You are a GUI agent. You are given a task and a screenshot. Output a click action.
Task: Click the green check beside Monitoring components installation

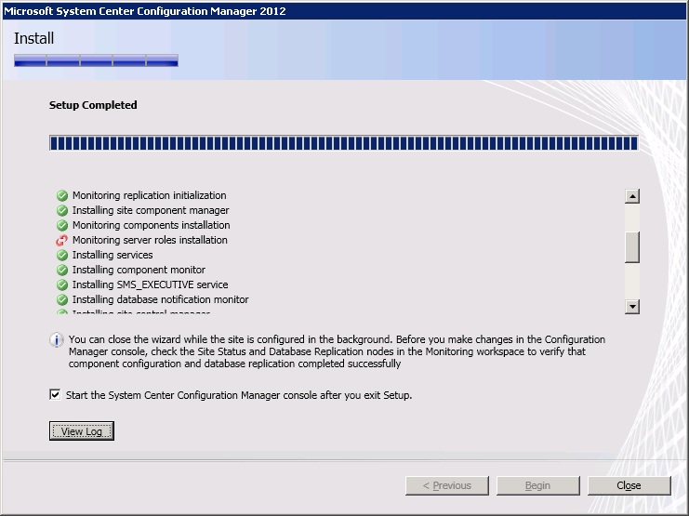[x=62, y=225]
